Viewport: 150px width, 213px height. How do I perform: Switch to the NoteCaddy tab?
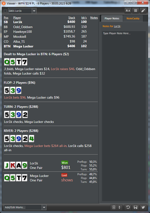(x=133, y=19)
